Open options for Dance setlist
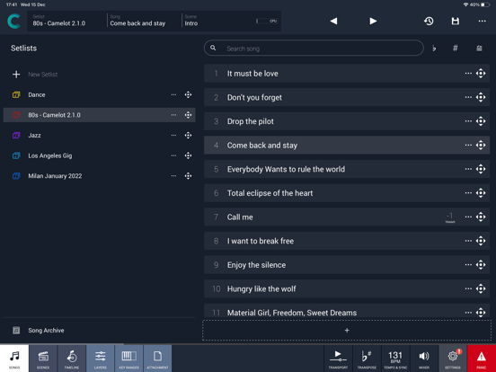The height and width of the screenshot is (372, 496). click(173, 95)
